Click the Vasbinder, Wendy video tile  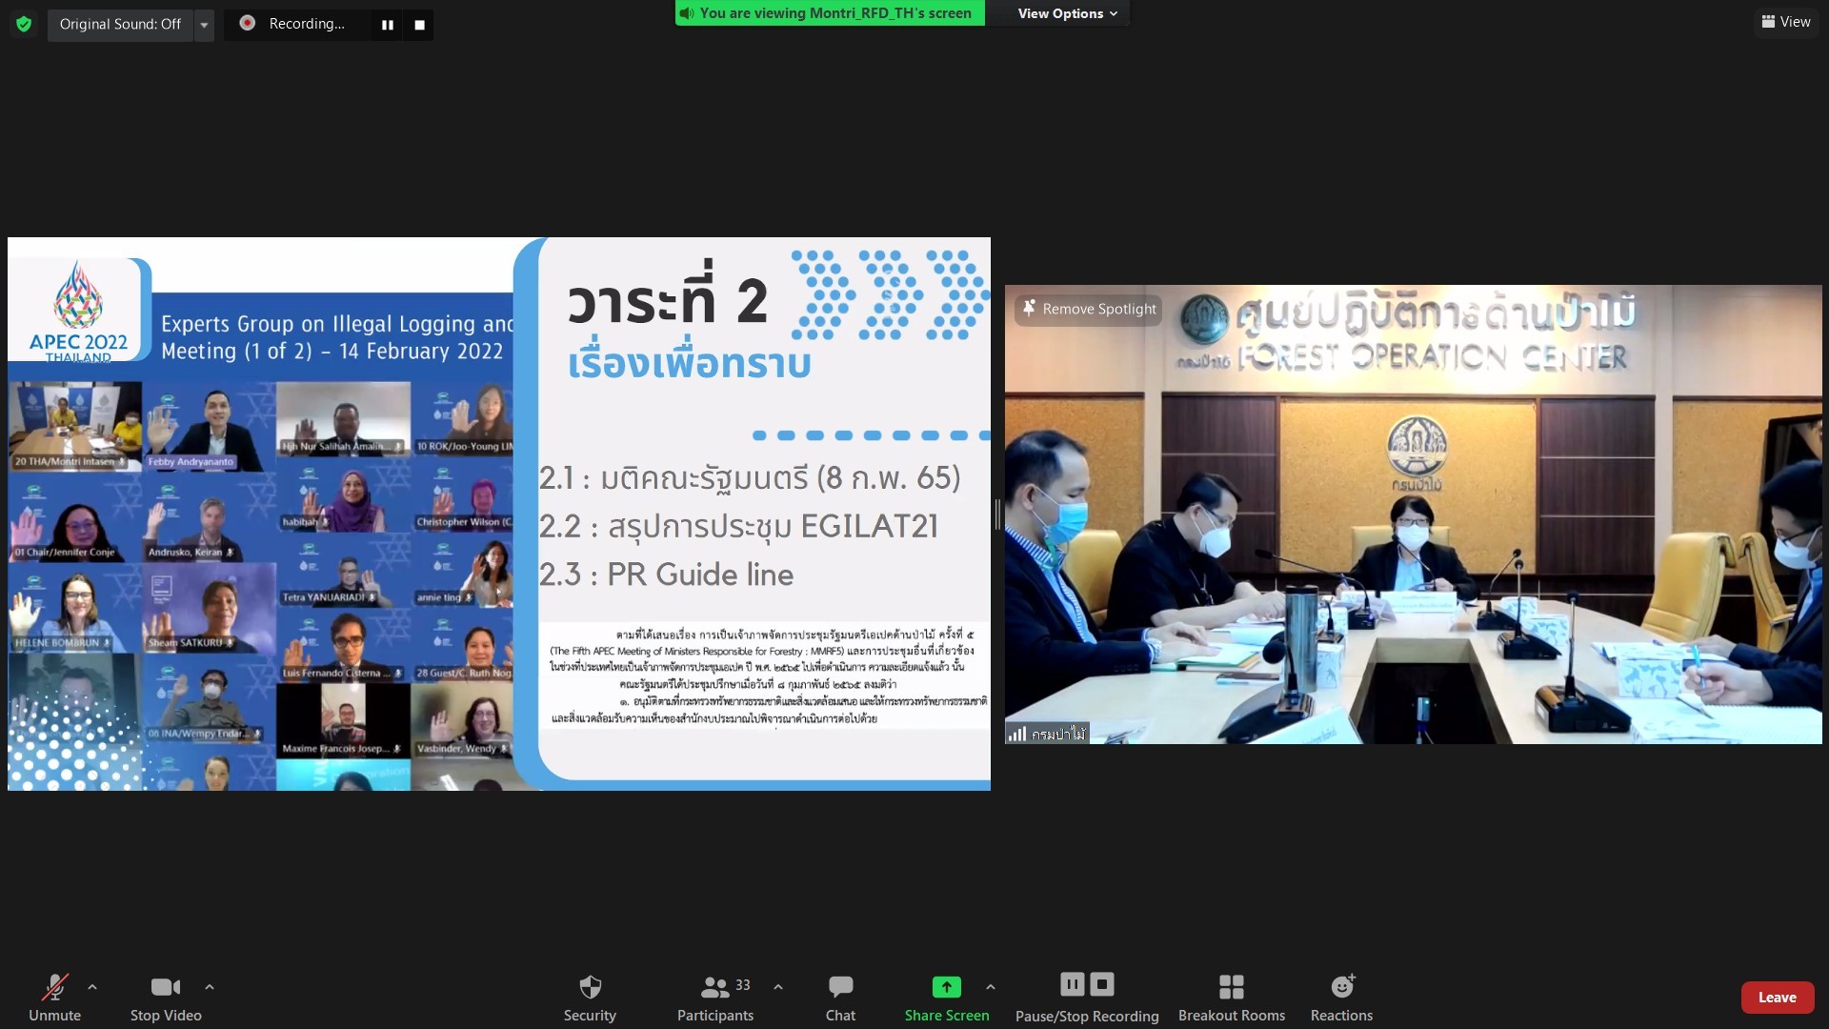pyautogui.click(x=463, y=721)
